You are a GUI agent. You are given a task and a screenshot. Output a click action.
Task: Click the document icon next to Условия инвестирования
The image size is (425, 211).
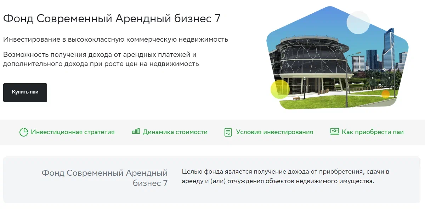click(228, 132)
